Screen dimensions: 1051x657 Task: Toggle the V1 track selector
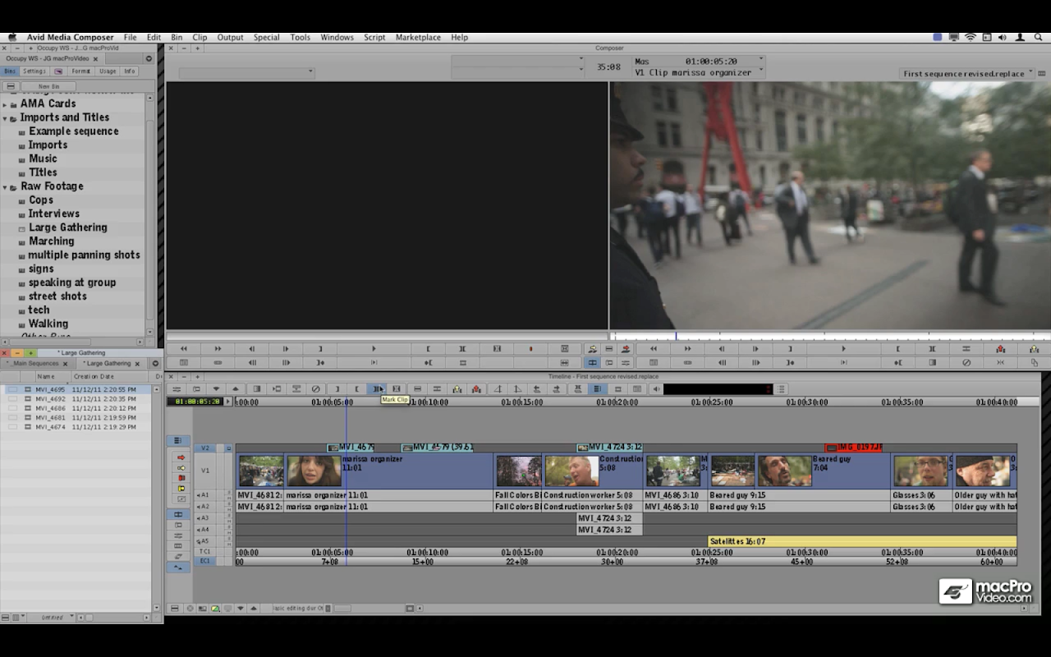(x=206, y=471)
